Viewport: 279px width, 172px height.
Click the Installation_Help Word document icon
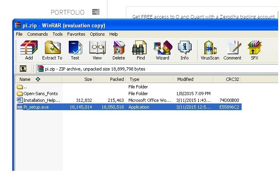19,100
